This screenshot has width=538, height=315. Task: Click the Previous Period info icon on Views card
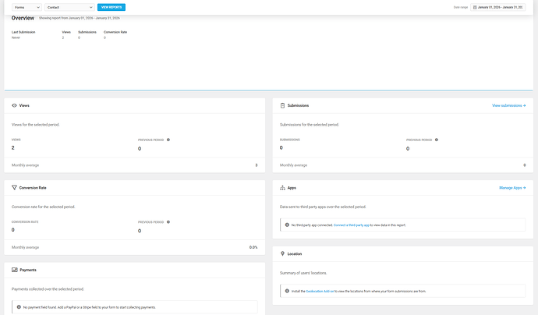[x=168, y=140]
